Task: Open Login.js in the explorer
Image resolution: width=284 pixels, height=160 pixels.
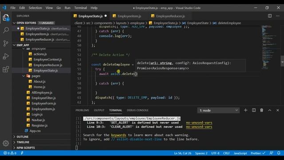Action: click(x=37, y=114)
